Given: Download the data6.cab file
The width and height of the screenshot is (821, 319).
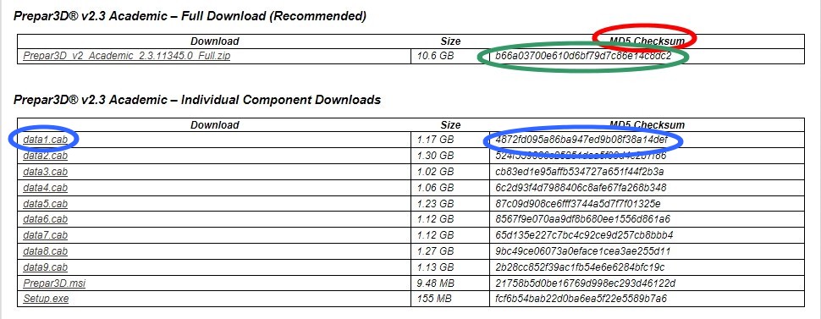Looking at the screenshot, I should click(45, 219).
